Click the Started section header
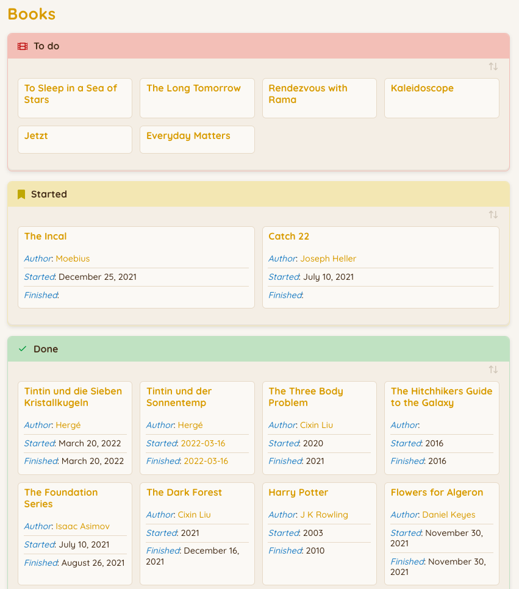Screen dimensions: 519x589 259,195
